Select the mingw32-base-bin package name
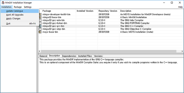This screenshot has height=93, width=184. [x=52, y=17]
